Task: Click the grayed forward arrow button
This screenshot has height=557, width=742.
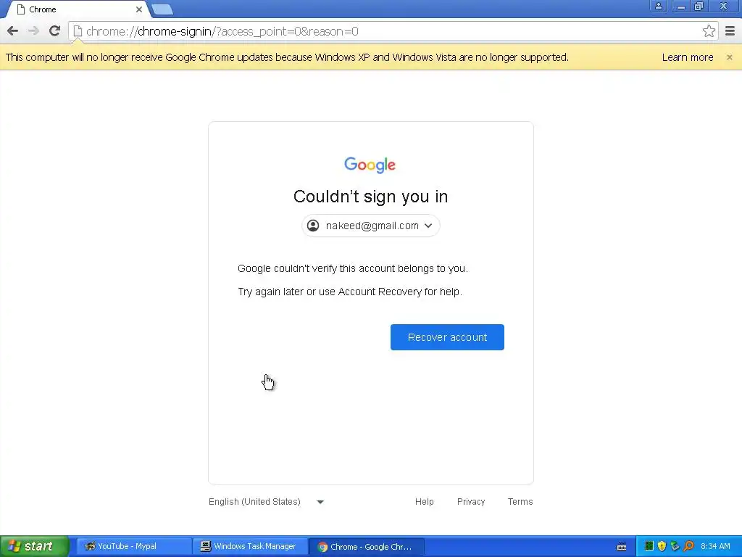Action: pyautogui.click(x=33, y=31)
